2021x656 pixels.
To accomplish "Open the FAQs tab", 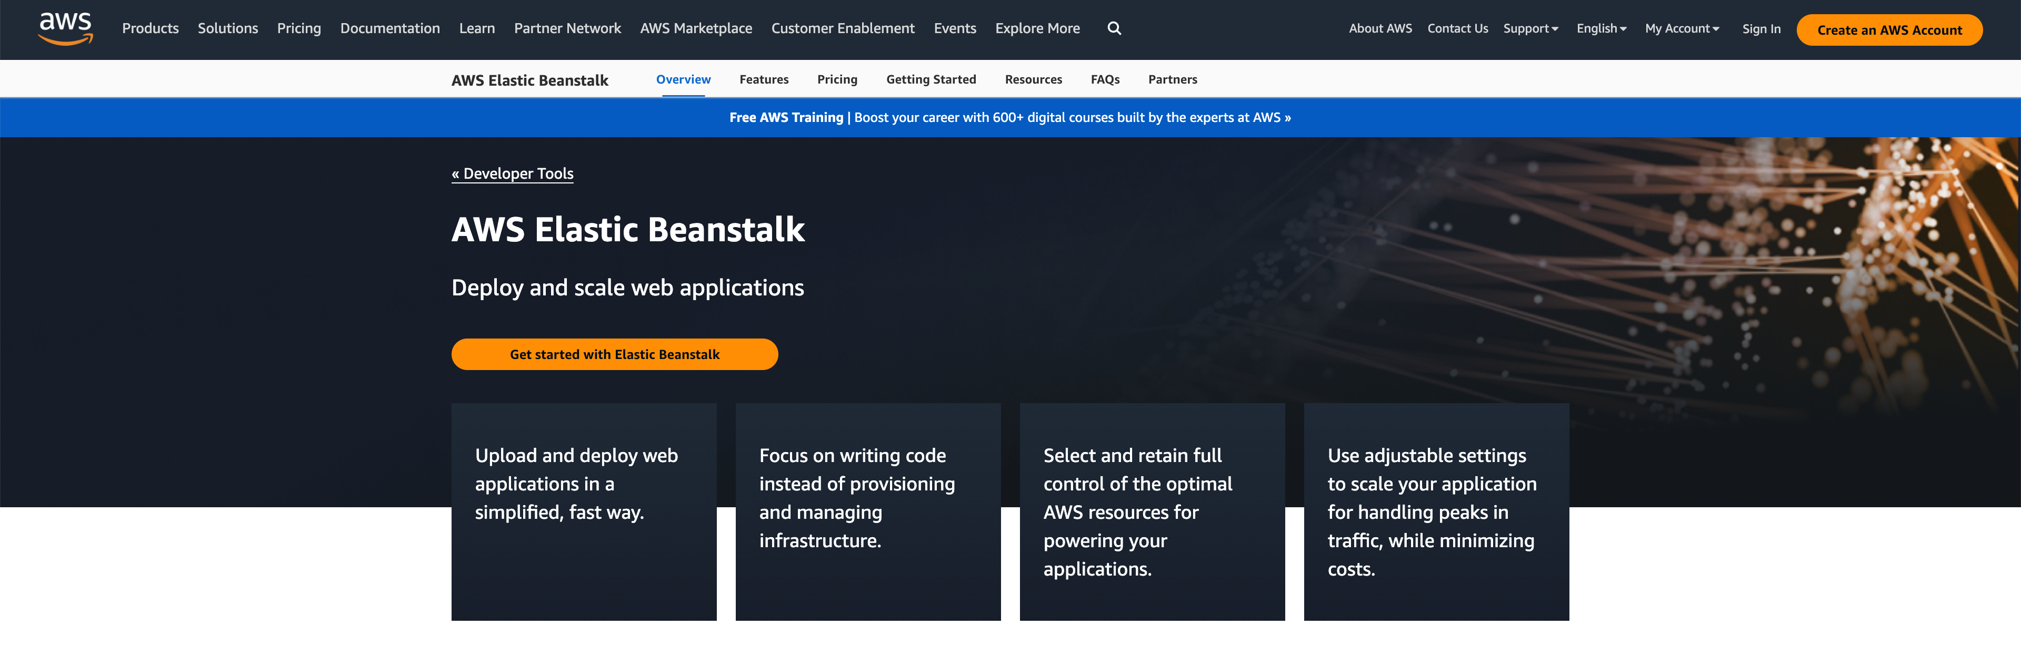I will (x=1105, y=79).
